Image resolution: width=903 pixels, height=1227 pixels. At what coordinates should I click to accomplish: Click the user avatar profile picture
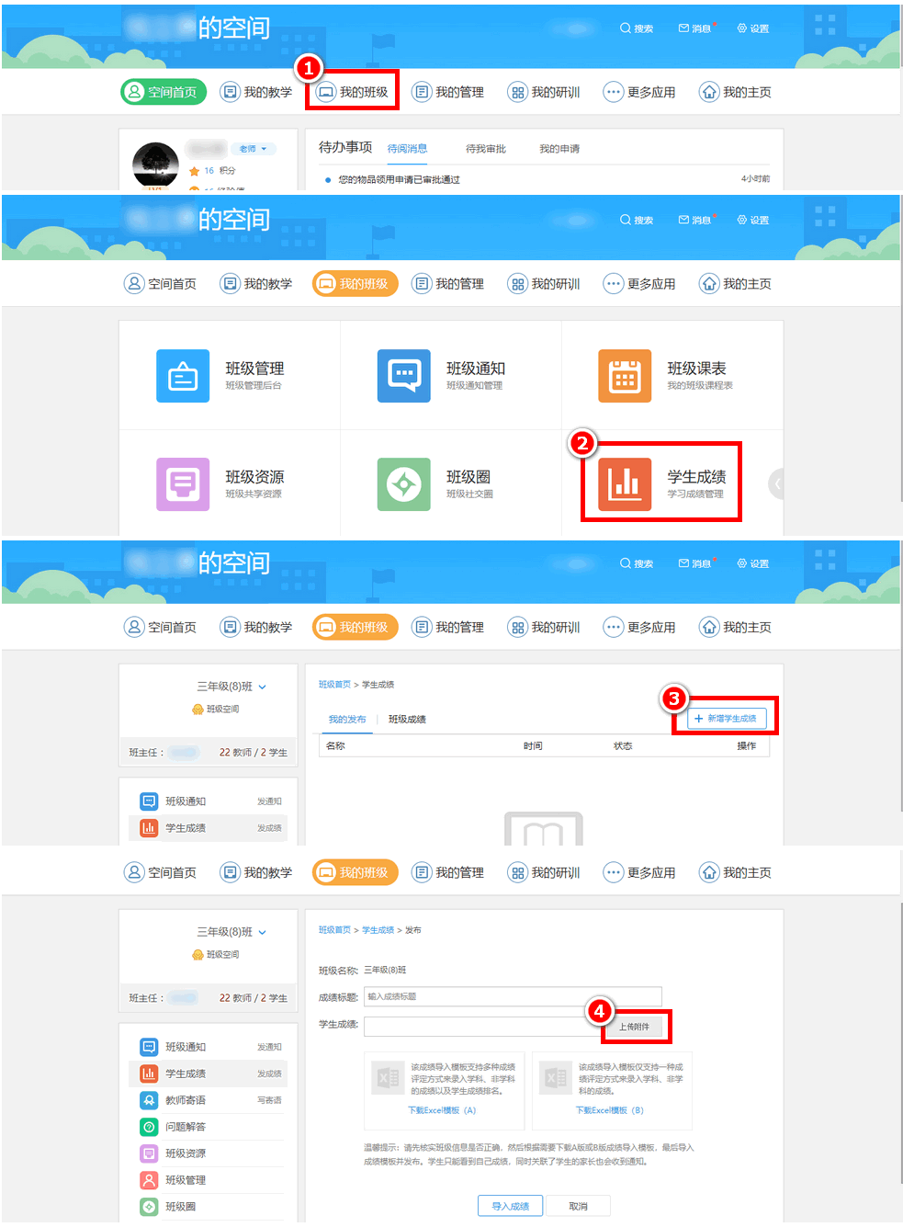click(155, 165)
